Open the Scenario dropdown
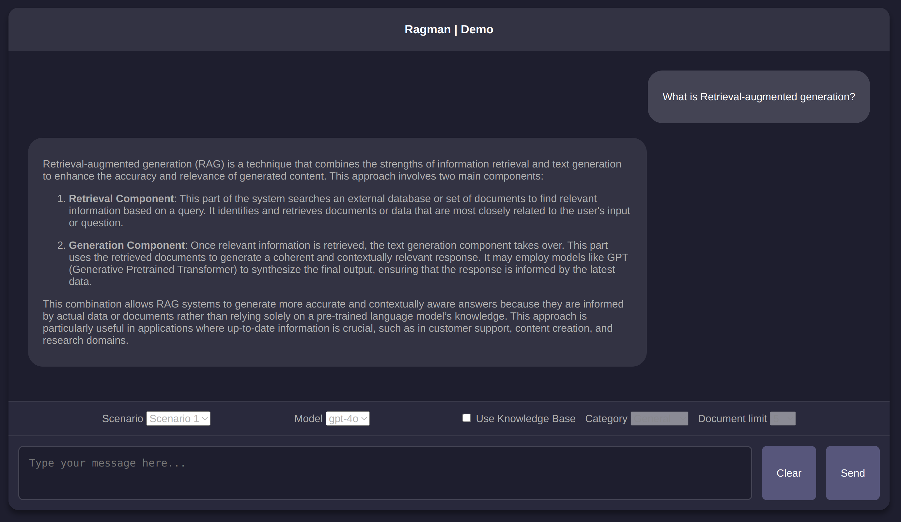The image size is (901, 522). 178,418
